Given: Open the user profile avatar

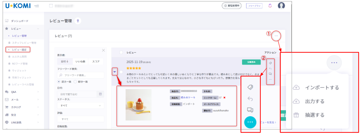Looking at the screenshot, I should 281,6.
